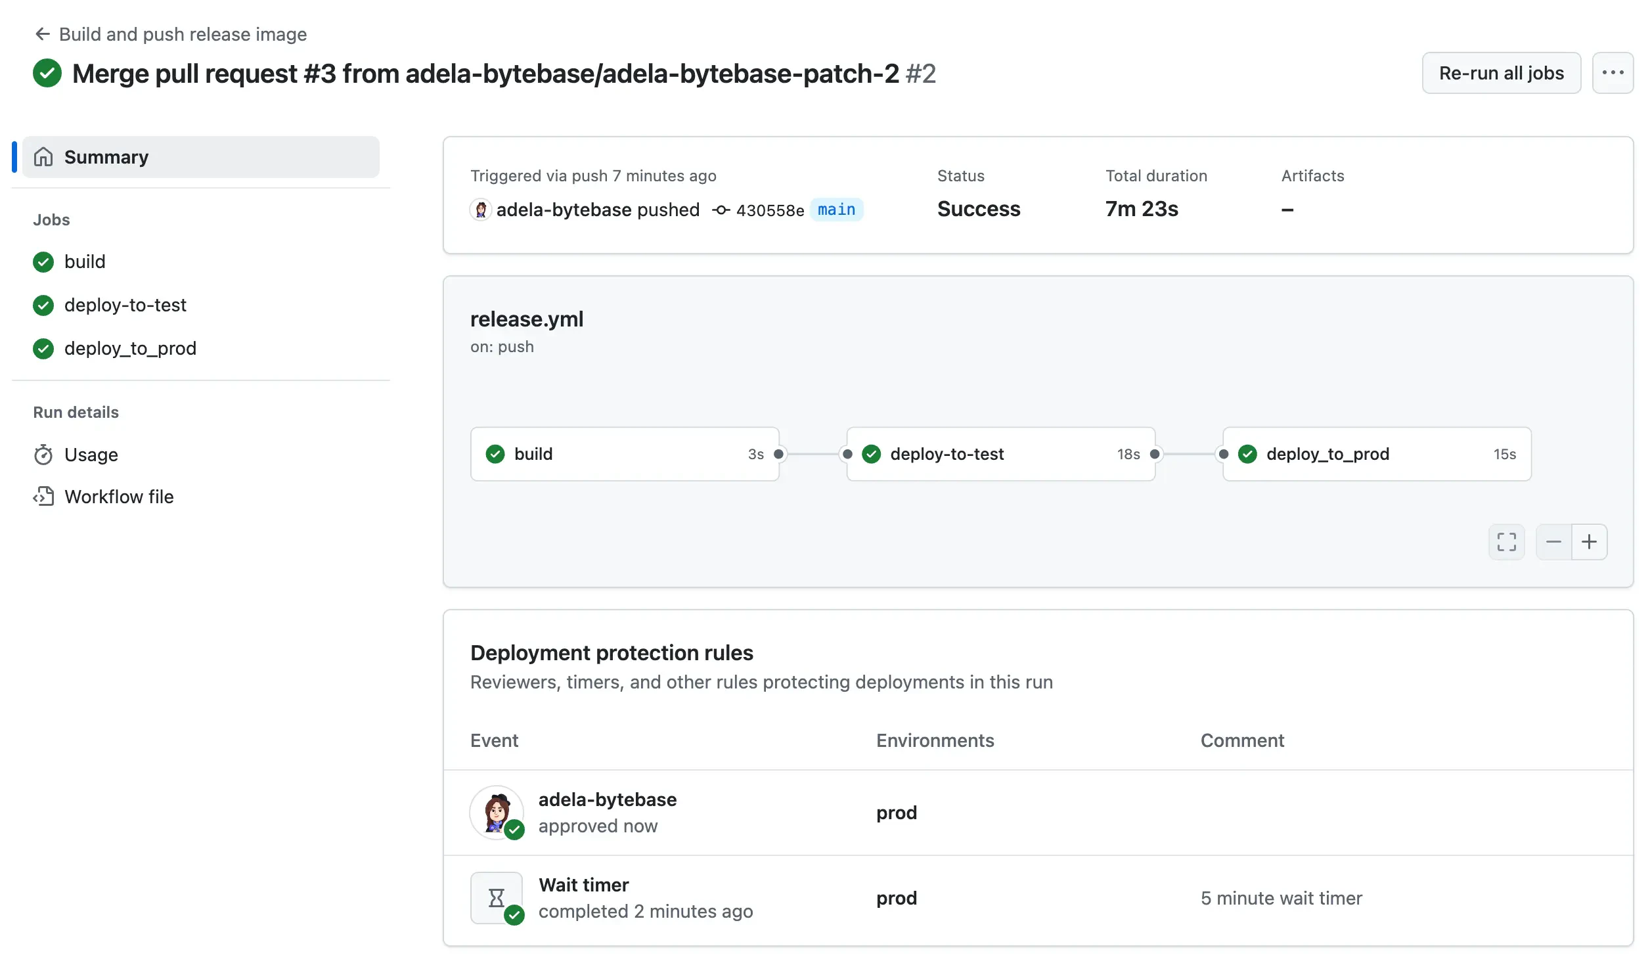
Task: Click the main branch label
Action: click(x=836, y=210)
